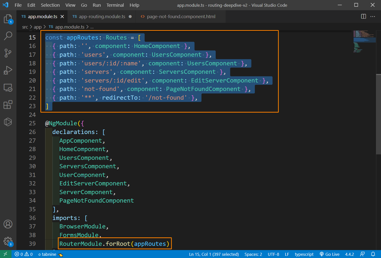Click the remote window indicator in status bar
The width and height of the screenshot is (381, 258).
click(x=5, y=254)
